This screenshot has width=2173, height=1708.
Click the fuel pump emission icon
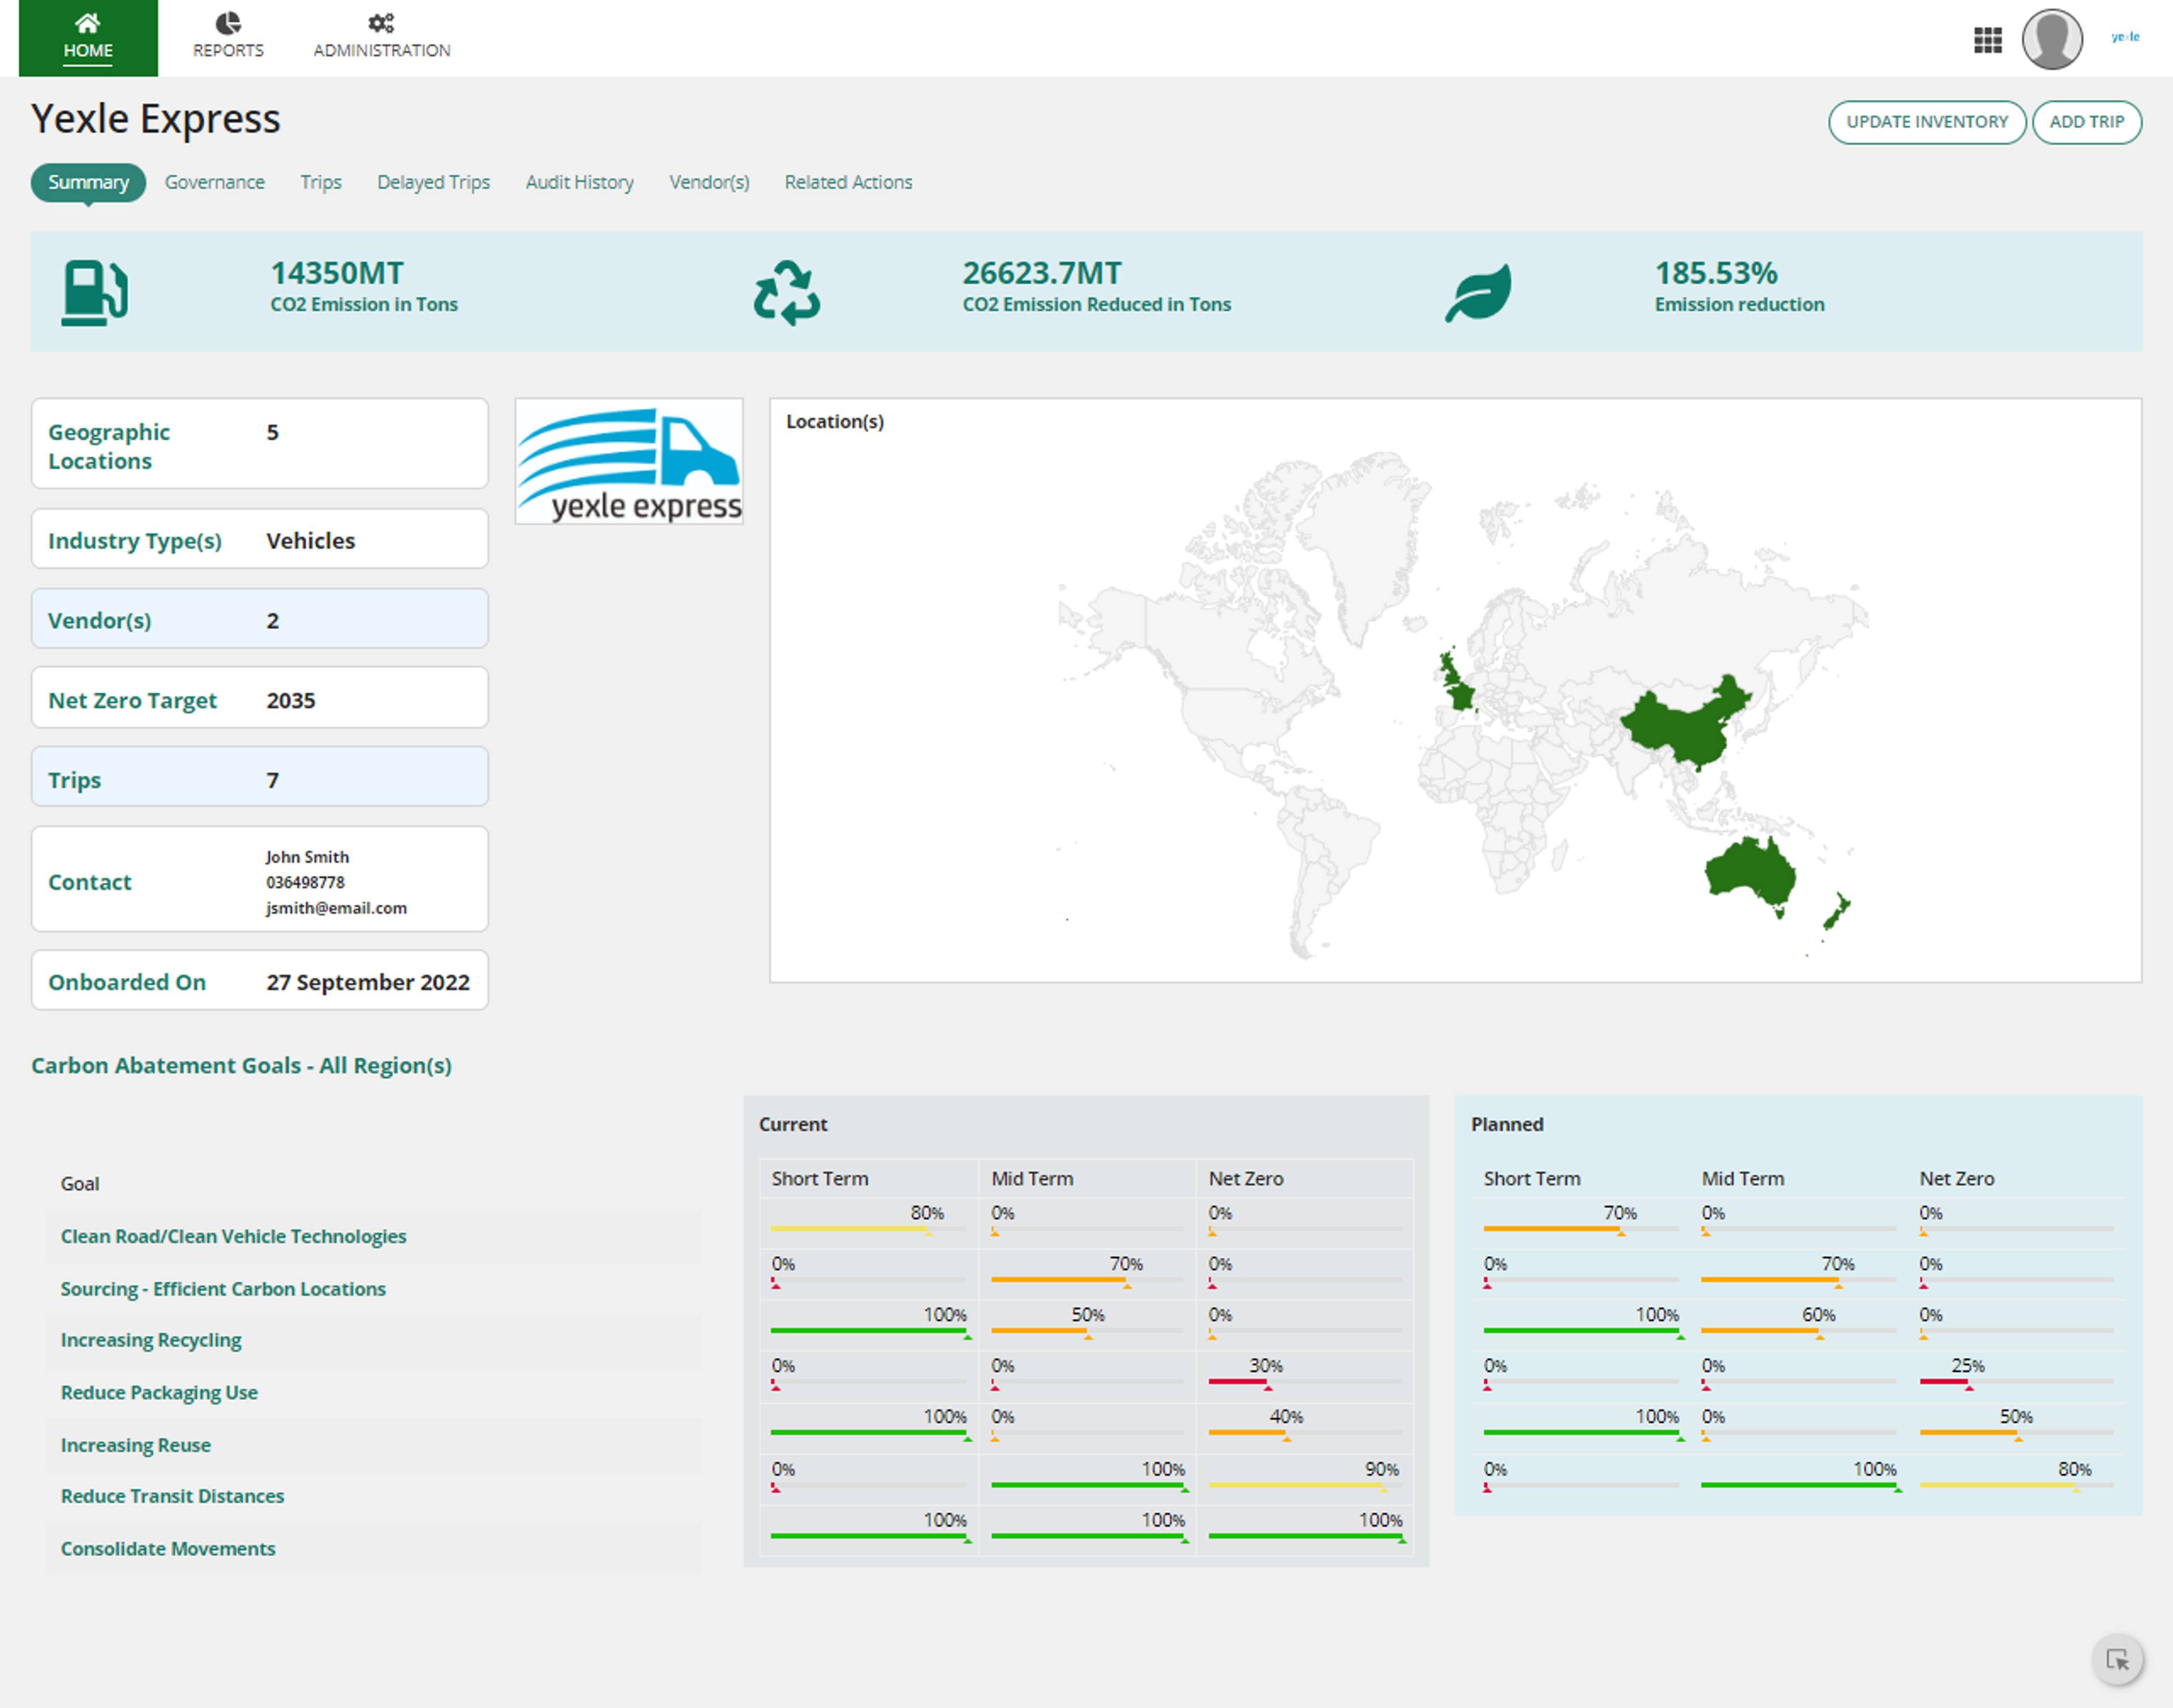95,292
